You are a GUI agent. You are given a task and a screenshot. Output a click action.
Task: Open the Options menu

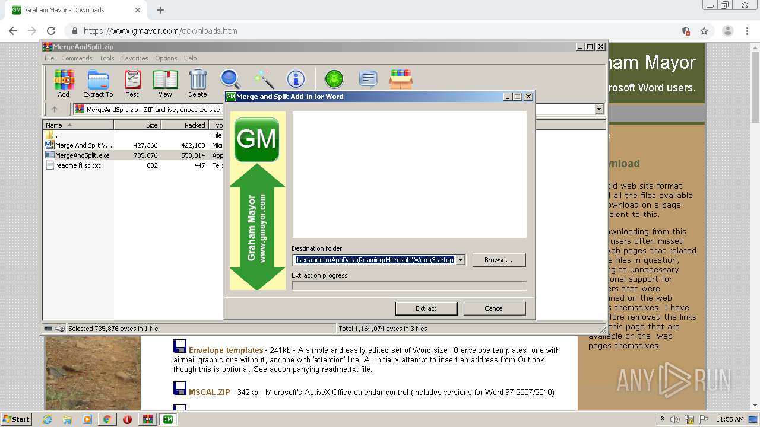pos(166,58)
